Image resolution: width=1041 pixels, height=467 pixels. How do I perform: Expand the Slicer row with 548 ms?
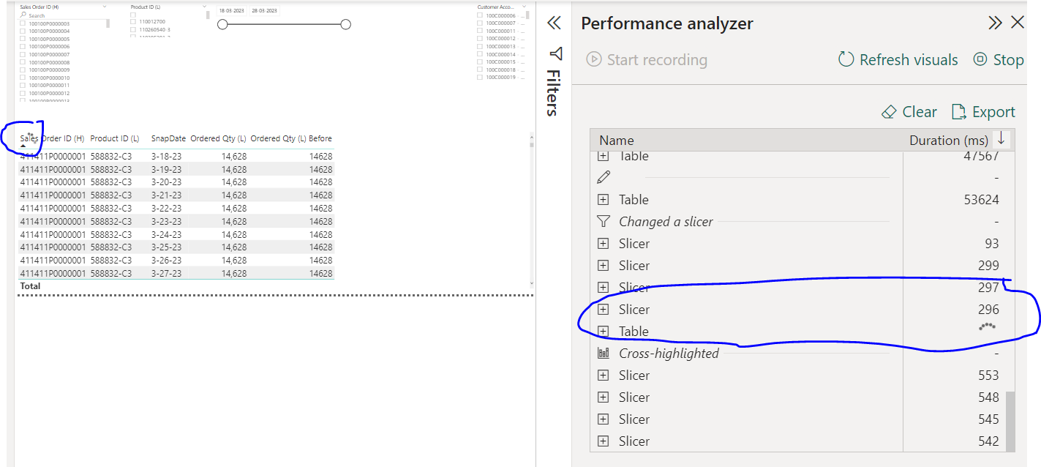pos(603,397)
